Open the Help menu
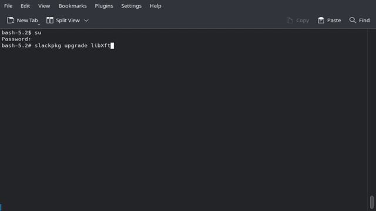The width and height of the screenshot is (376, 211). [155, 6]
